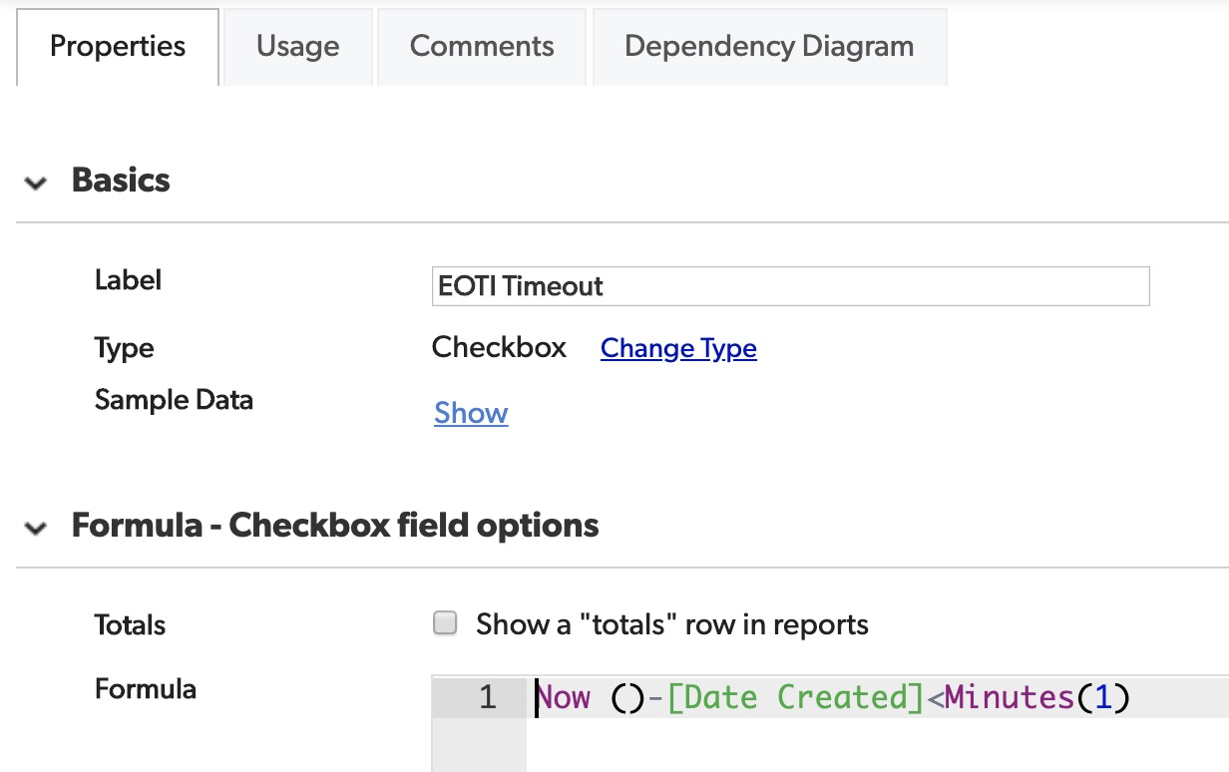Click line number 1 in formula gutter
This screenshot has height=772, width=1229.
(x=487, y=697)
